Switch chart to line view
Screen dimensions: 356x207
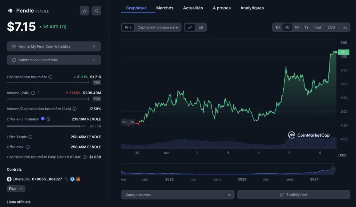point(190,27)
